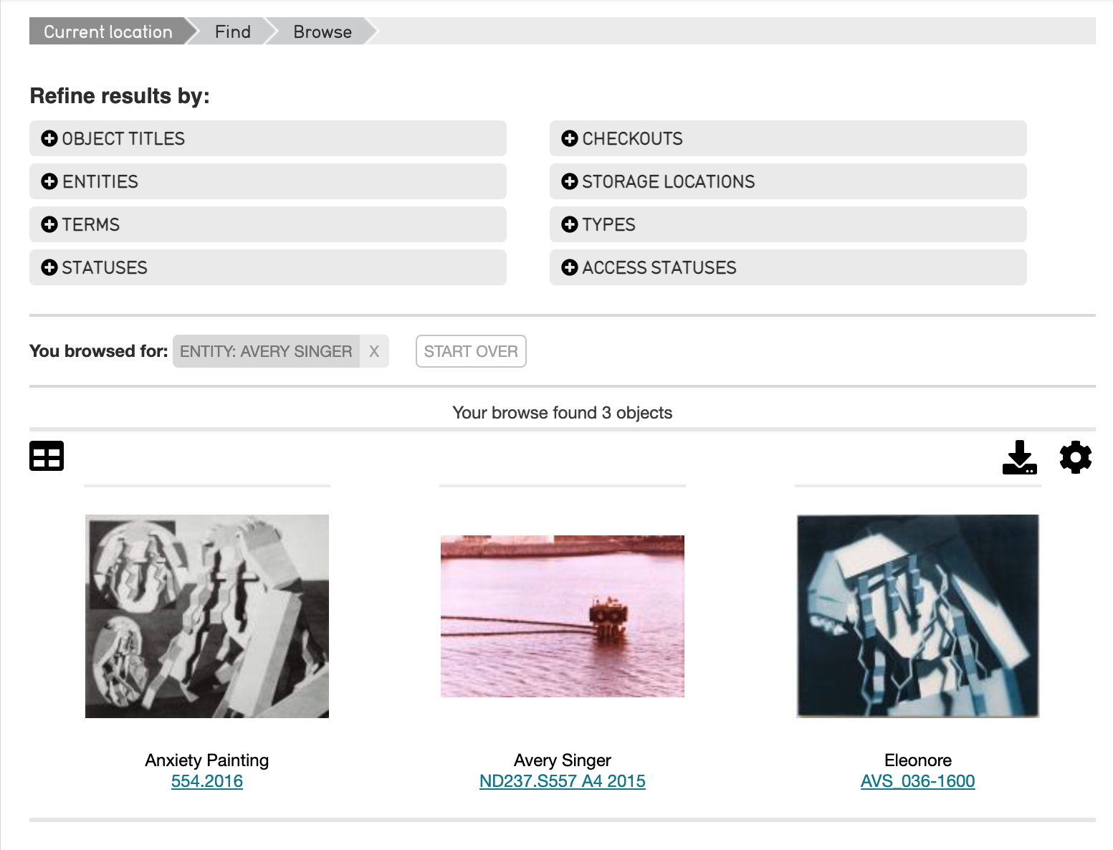Image resolution: width=1113 pixels, height=850 pixels.
Task: Open the 554.2016 object link
Action: (x=207, y=781)
